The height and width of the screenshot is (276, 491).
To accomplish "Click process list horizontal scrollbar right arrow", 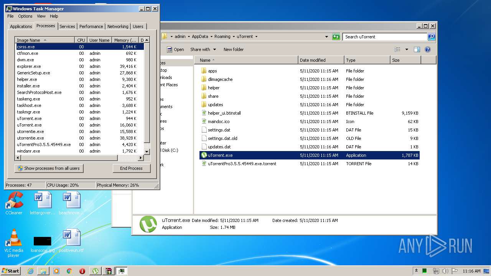I will click(141, 158).
